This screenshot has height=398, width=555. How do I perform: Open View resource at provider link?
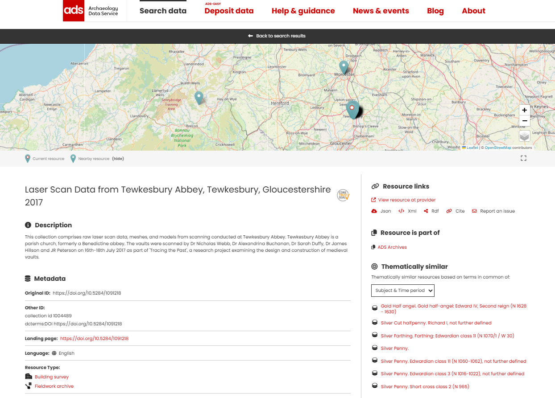click(406, 200)
